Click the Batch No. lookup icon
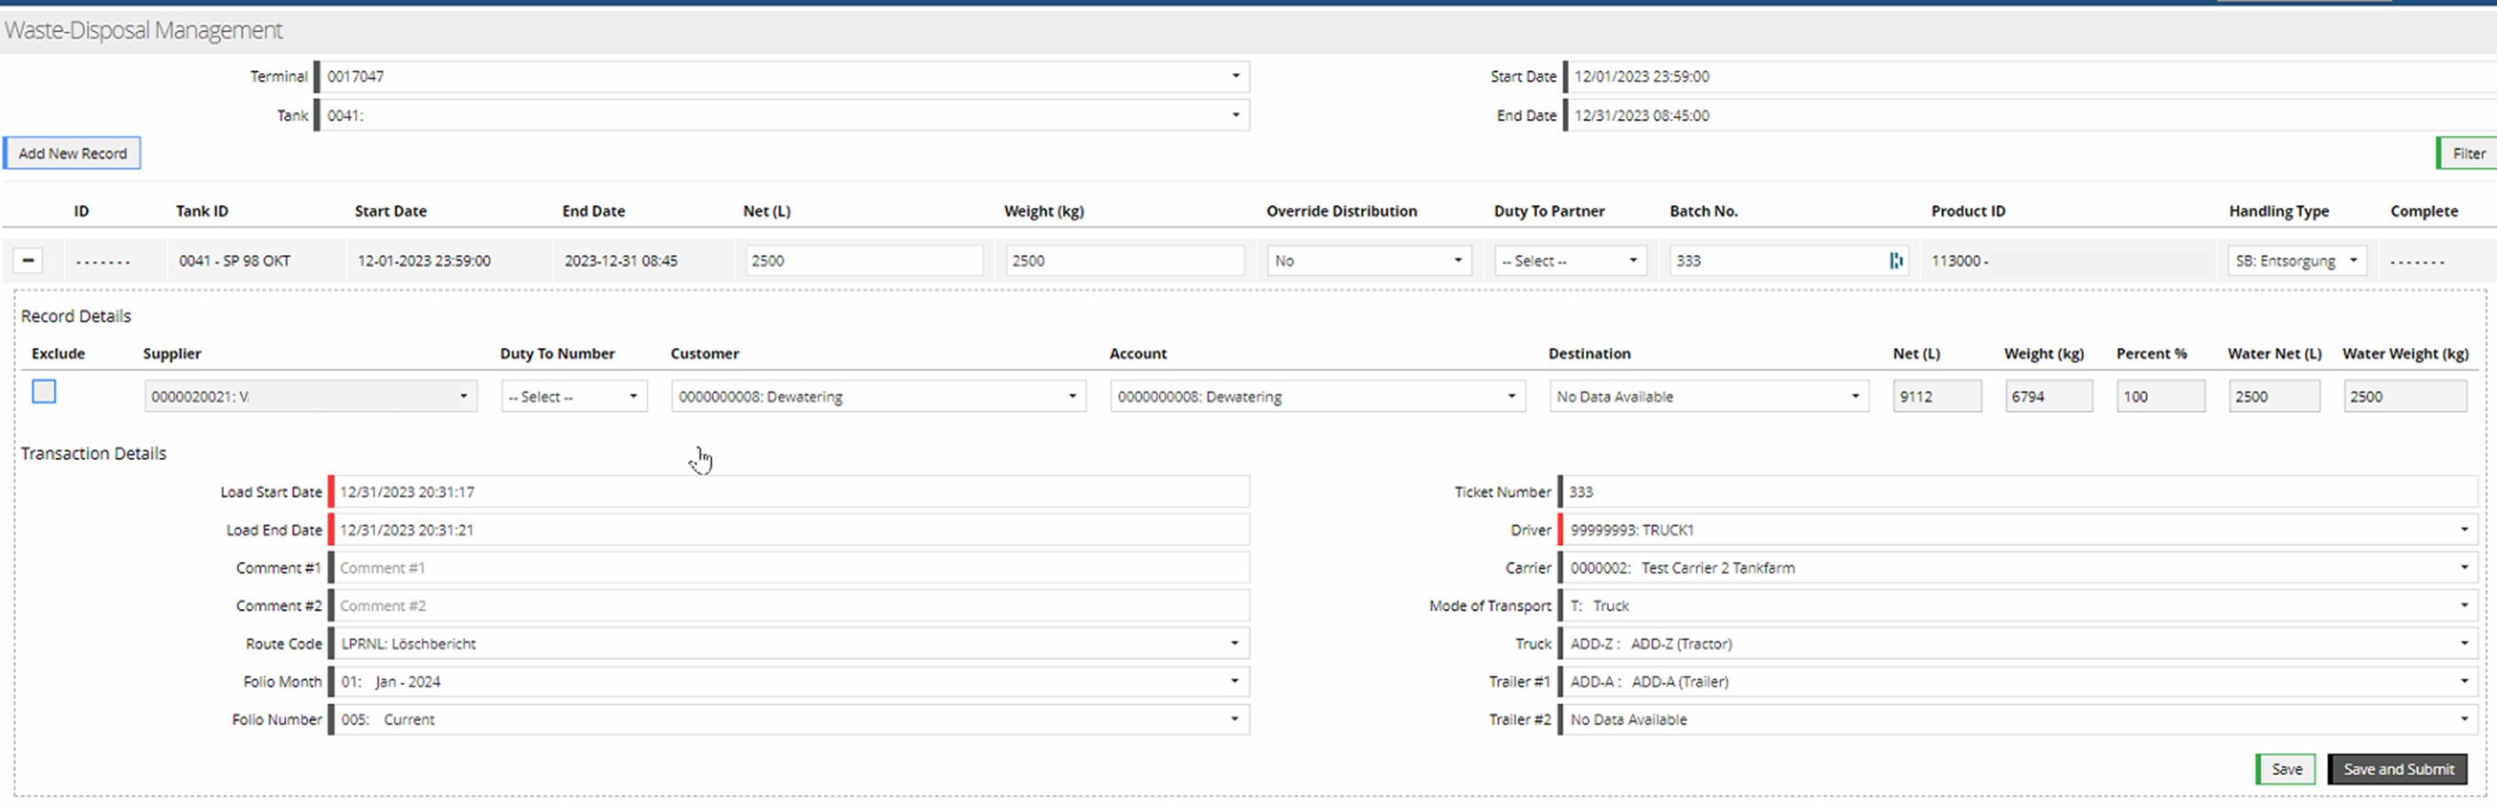 (x=1895, y=261)
